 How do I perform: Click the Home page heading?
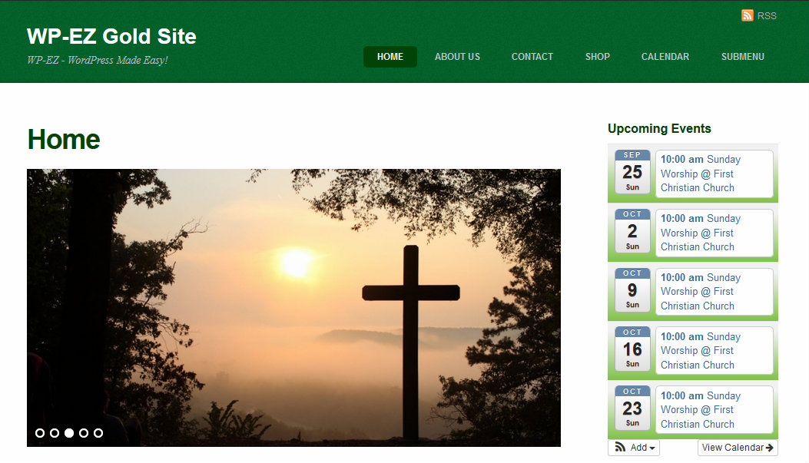[64, 140]
